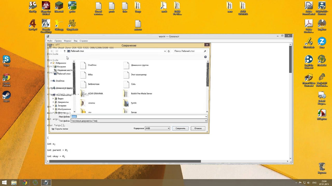Expand the OneDrive tree node
Screen dimensions: 332x186
(x=51, y=81)
